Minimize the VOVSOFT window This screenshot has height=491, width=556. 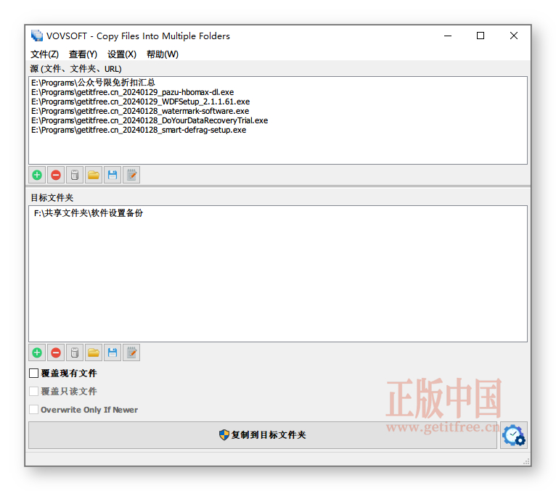[x=448, y=36]
